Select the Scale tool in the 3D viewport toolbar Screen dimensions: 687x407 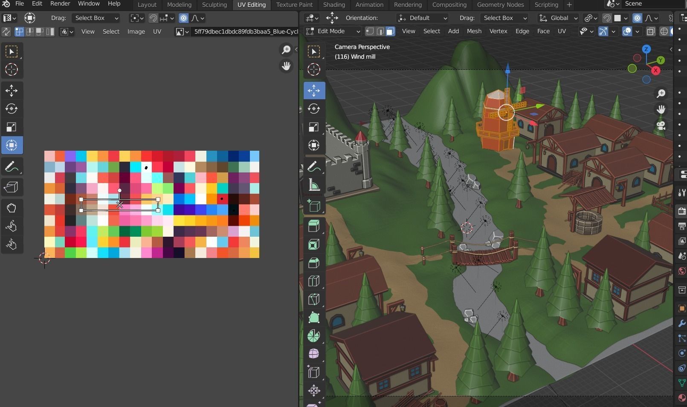pyautogui.click(x=314, y=127)
